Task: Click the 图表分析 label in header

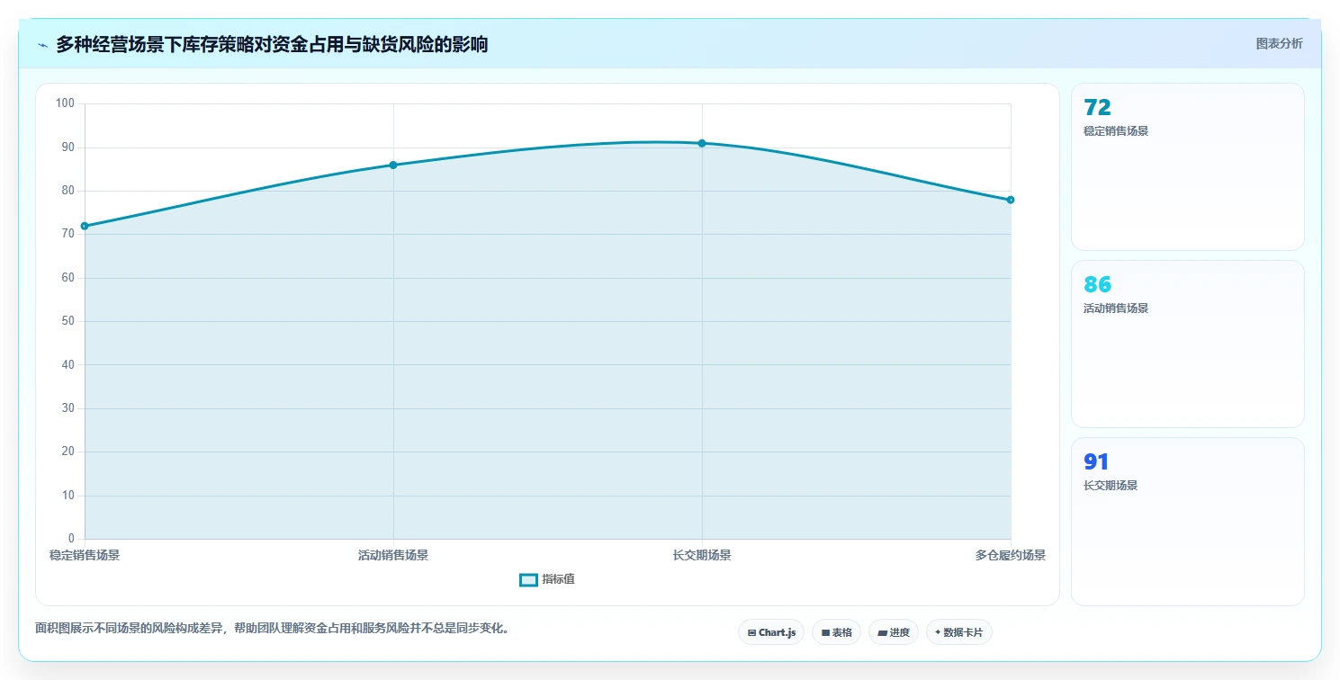Action: (x=1279, y=43)
